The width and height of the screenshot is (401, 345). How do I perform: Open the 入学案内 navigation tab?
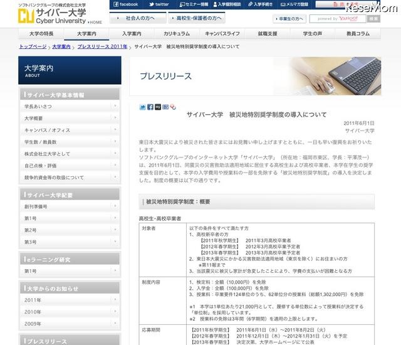pos(132,34)
